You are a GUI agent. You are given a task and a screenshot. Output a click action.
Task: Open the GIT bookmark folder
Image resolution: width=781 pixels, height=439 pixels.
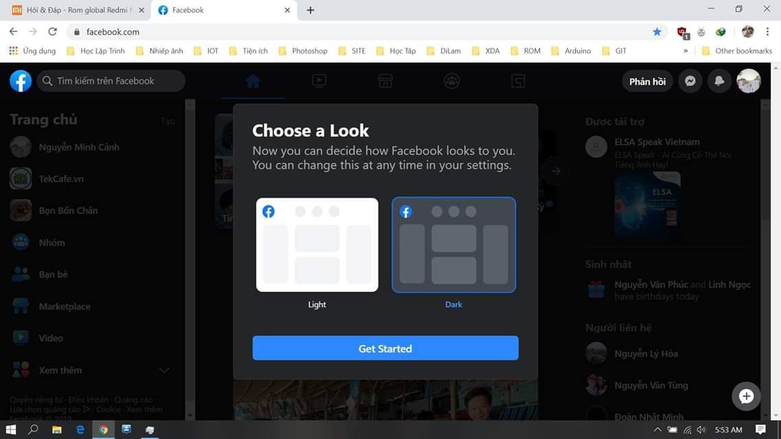coord(614,51)
